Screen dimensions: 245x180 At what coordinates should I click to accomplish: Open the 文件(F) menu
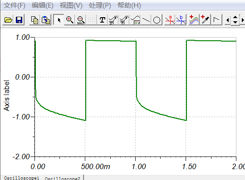point(15,5)
